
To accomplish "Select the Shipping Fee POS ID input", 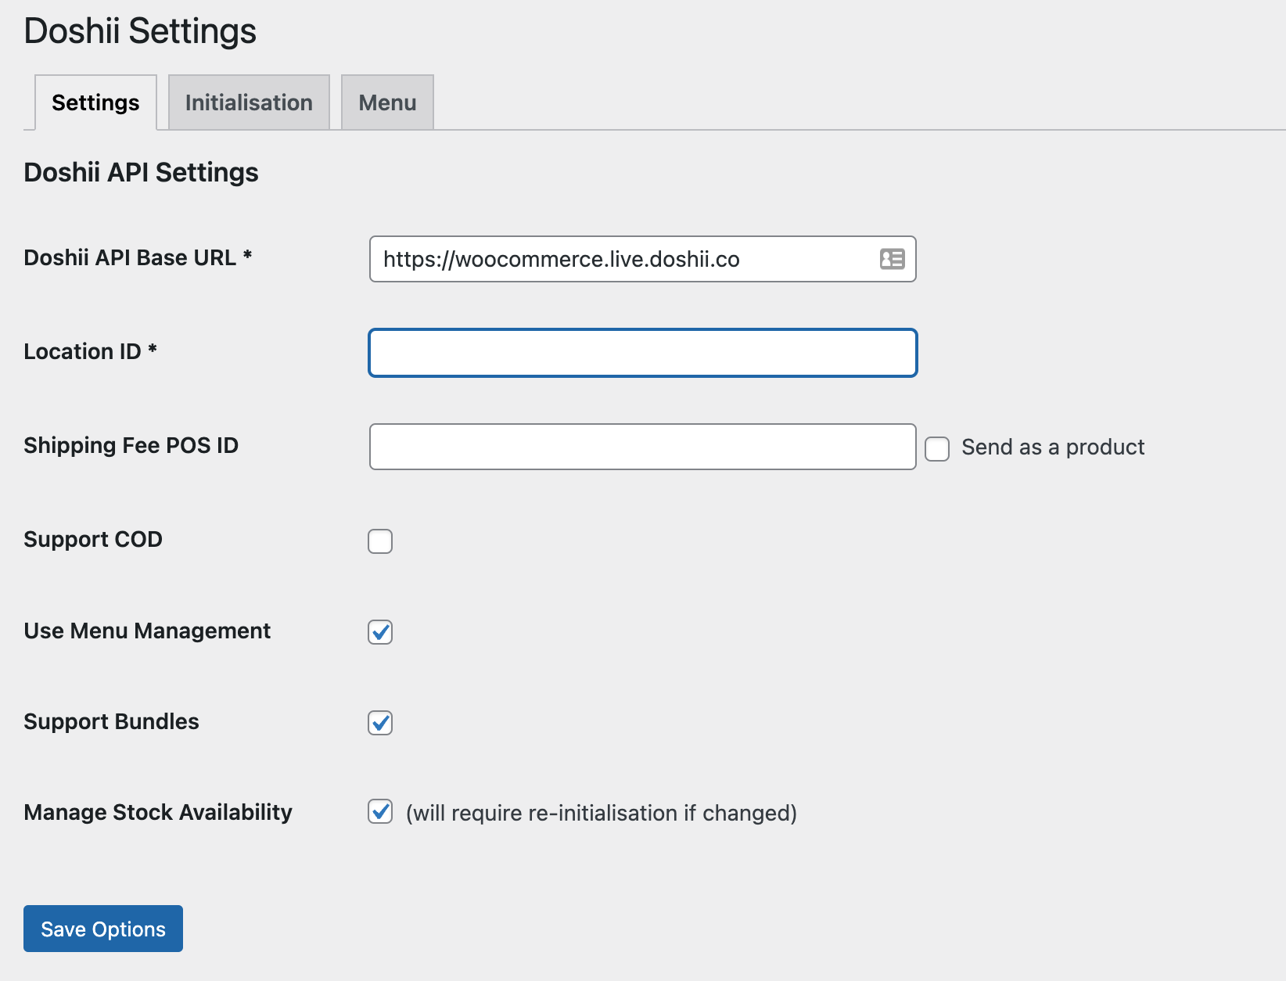I will pos(642,447).
